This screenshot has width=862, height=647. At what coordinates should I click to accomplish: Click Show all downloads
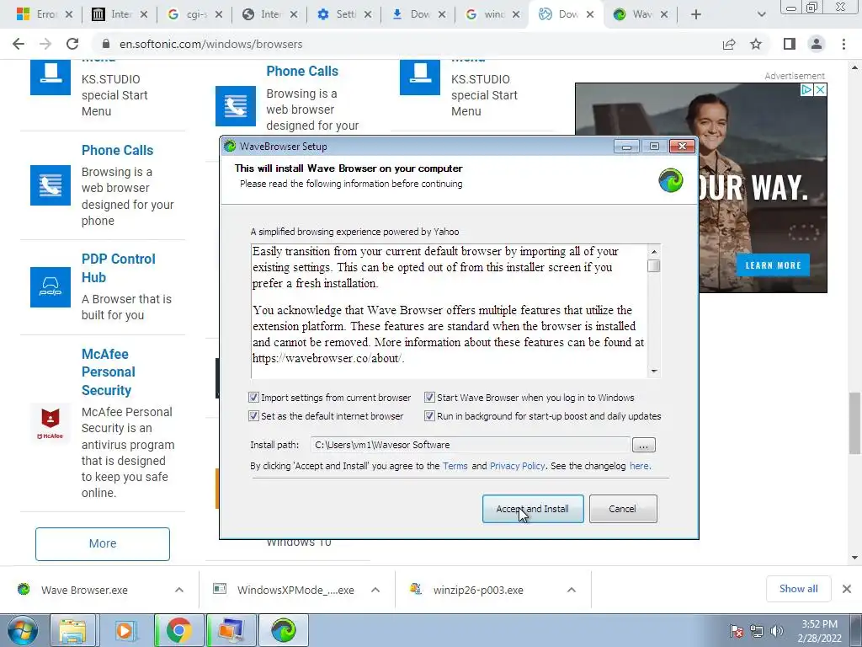(798, 589)
